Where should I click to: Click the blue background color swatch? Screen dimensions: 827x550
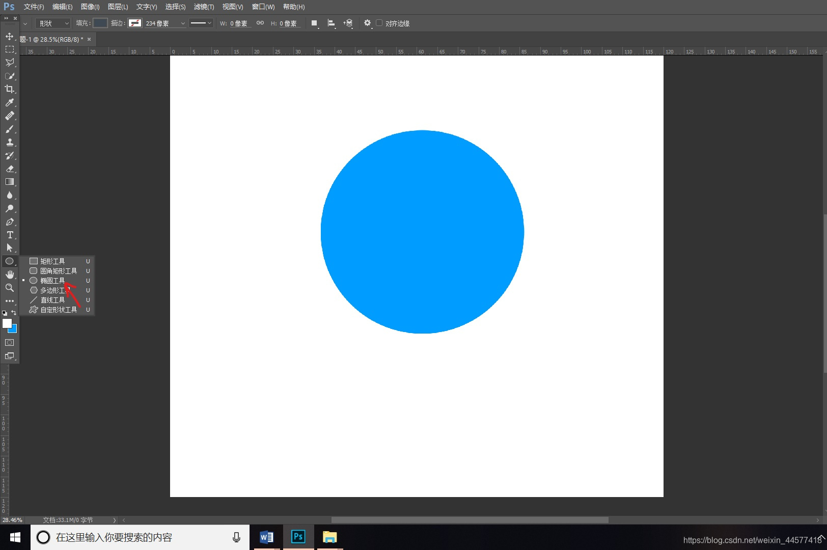tap(14, 329)
